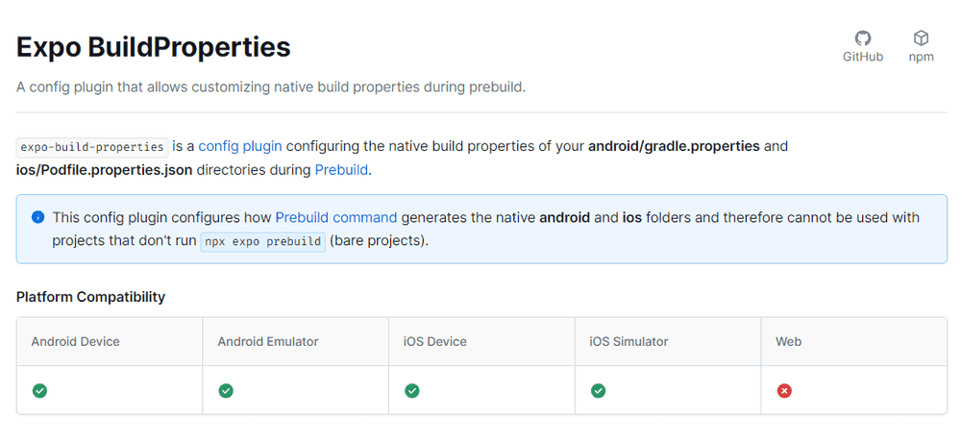
Task: Click the blue info icon in the callout
Action: pos(38,217)
